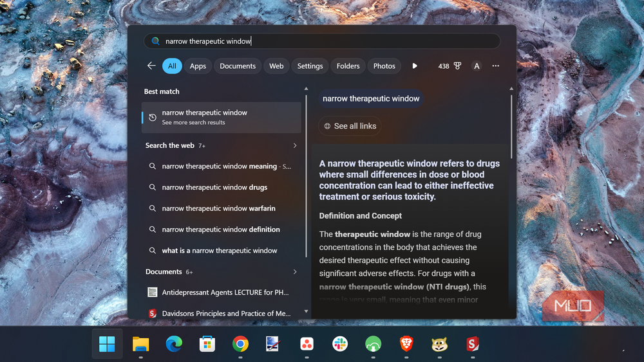The image size is (644, 362).
Task: Open the 438 rewards points trophy
Action: coord(450,66)
